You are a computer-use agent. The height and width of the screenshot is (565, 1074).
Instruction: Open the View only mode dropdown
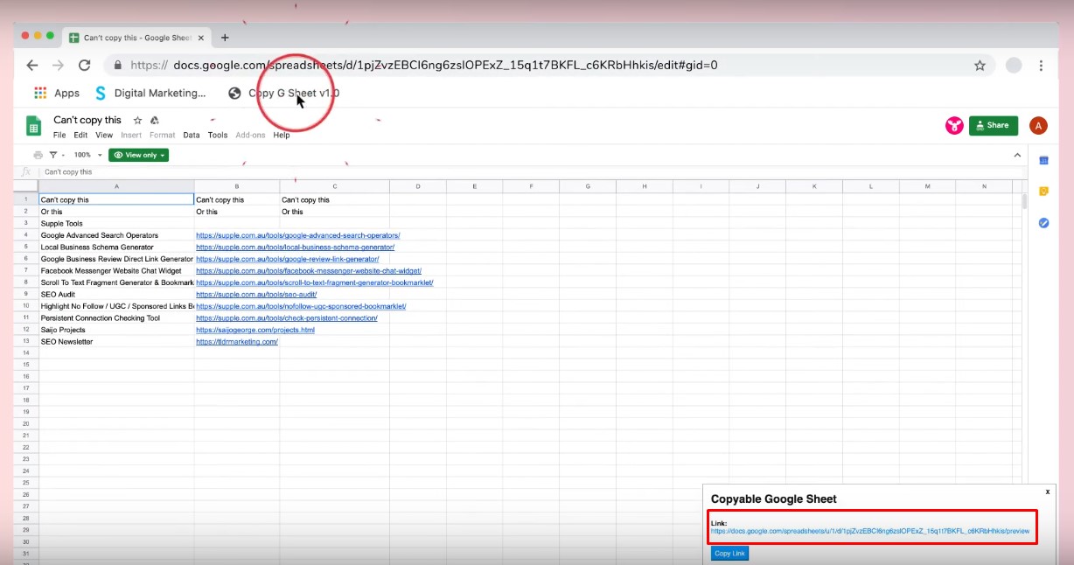pos(138,155)
